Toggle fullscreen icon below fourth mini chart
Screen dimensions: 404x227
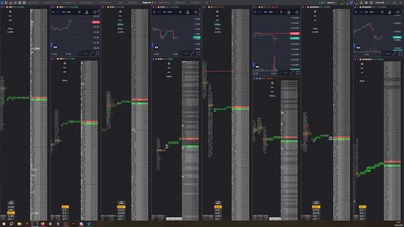400,54
